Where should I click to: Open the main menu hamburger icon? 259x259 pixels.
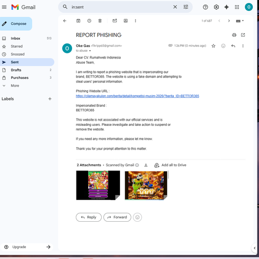[x=4, y=7]
